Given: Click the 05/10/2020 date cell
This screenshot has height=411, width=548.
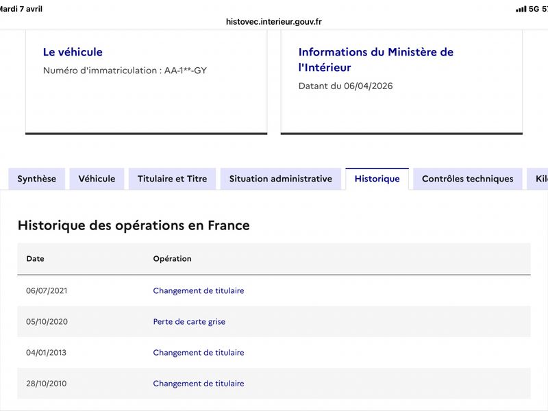Looking at the screenshot, I should tap(47, 321).
